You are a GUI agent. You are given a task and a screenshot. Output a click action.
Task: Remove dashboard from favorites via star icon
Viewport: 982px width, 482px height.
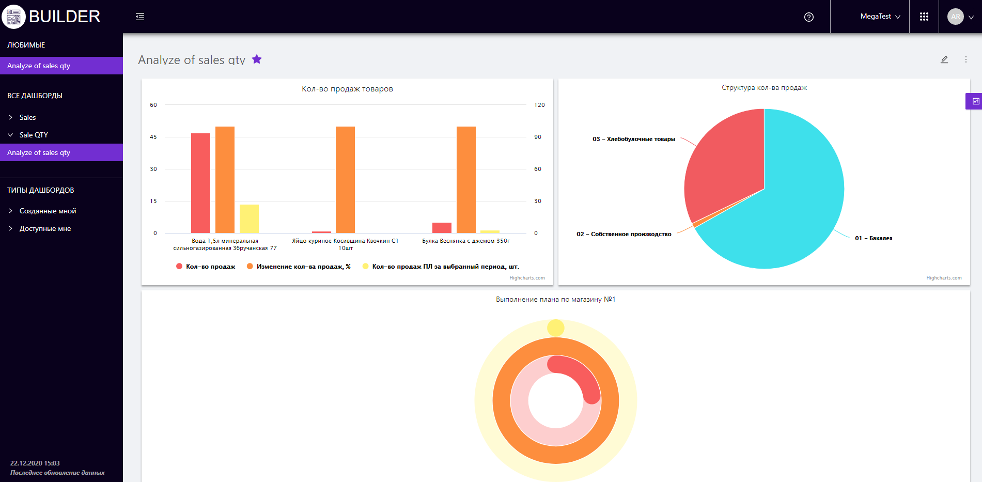click(257, 59)
